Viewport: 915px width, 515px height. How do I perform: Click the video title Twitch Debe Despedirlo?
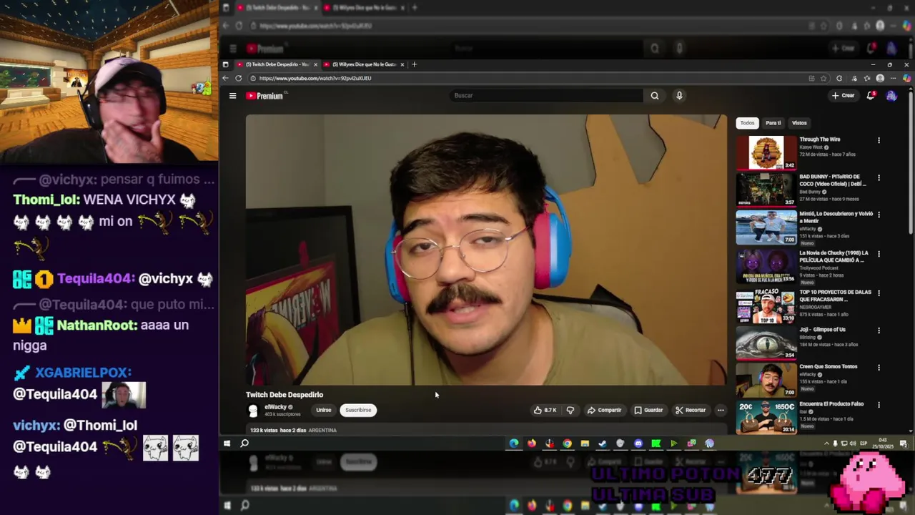[285, 395]
